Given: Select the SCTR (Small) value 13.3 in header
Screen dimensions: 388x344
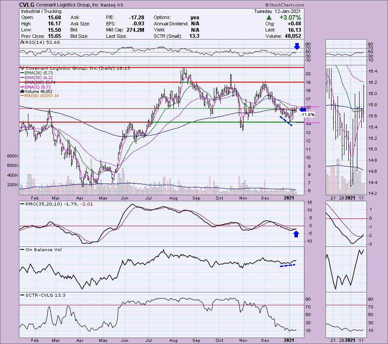Looking at the screenshot, I should pyautogui.click(x=194, y=36).
